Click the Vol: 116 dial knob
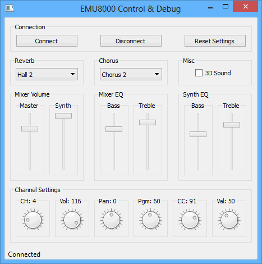 [x=72, y=220]
